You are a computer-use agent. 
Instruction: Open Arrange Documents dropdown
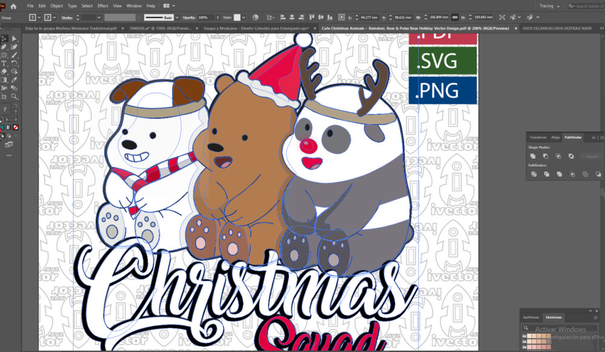[169, 6]
